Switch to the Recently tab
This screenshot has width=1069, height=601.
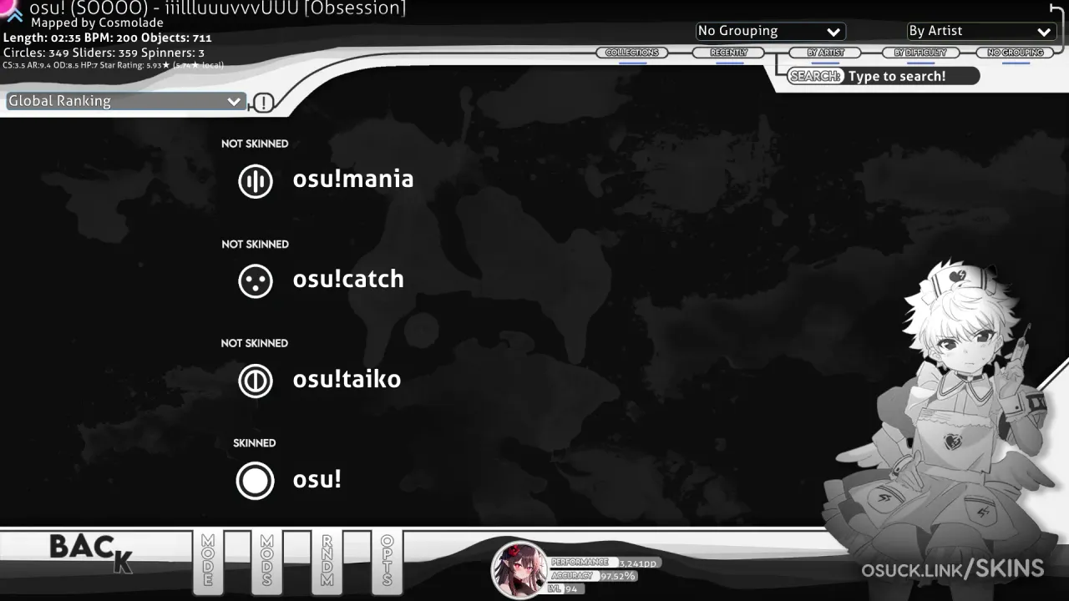(729, 53)
